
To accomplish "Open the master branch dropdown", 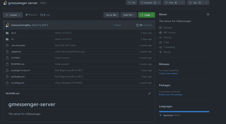I will [x=13, y=15].
